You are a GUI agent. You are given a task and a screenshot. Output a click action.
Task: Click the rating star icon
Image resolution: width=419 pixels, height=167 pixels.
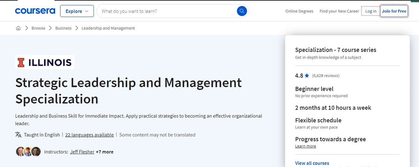pos(307,75)
